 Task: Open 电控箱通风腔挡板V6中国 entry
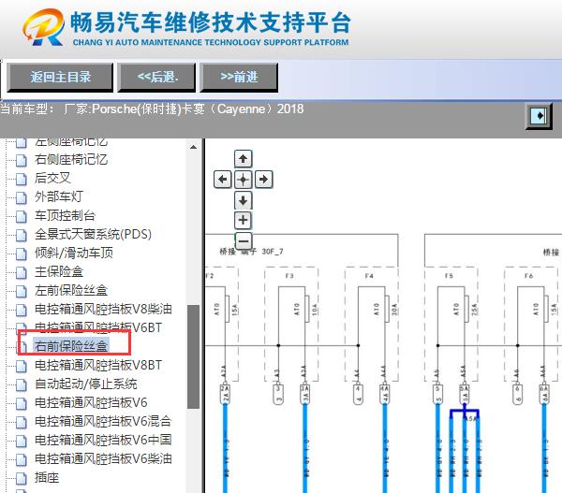click(103, 440)
